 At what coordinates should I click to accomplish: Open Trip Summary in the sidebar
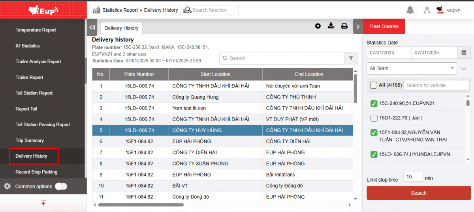click(x=30, y=140)
